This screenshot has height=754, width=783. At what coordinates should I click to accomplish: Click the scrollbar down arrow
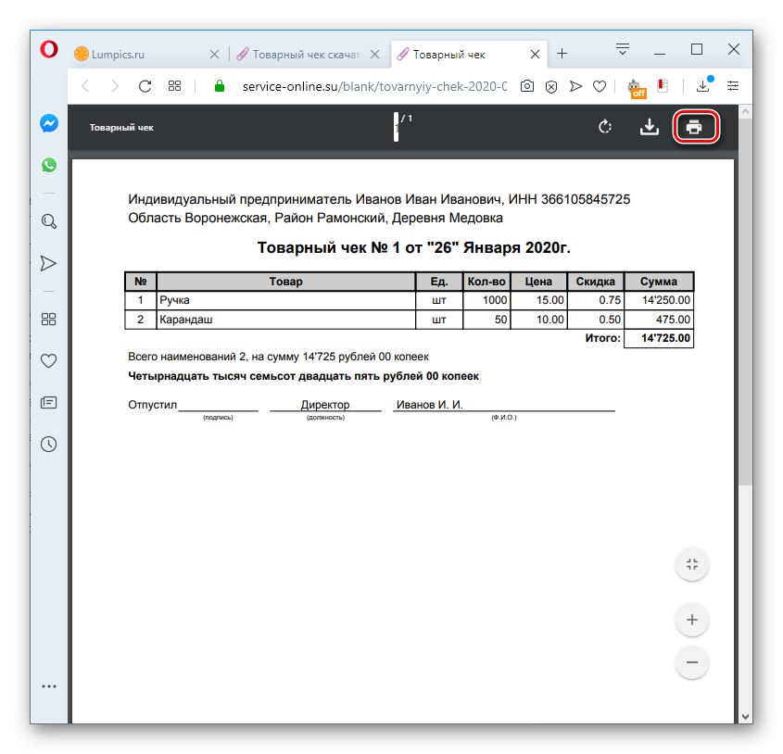[745, 717]
